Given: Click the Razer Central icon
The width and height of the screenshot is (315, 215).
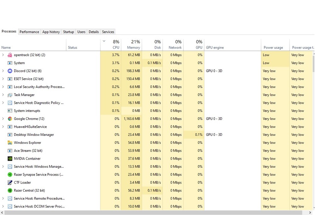Looking at the screenshot, I should tap(10, 190).
